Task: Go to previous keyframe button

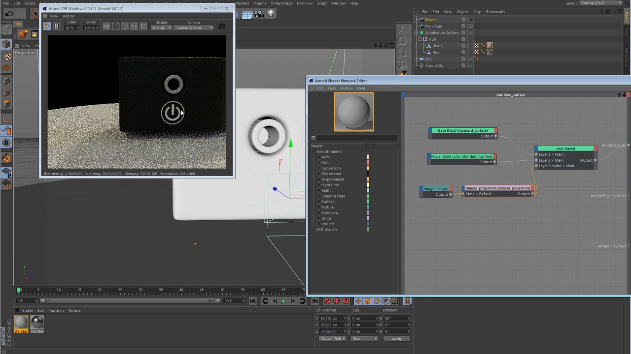Action: click(x=265, y=301)
